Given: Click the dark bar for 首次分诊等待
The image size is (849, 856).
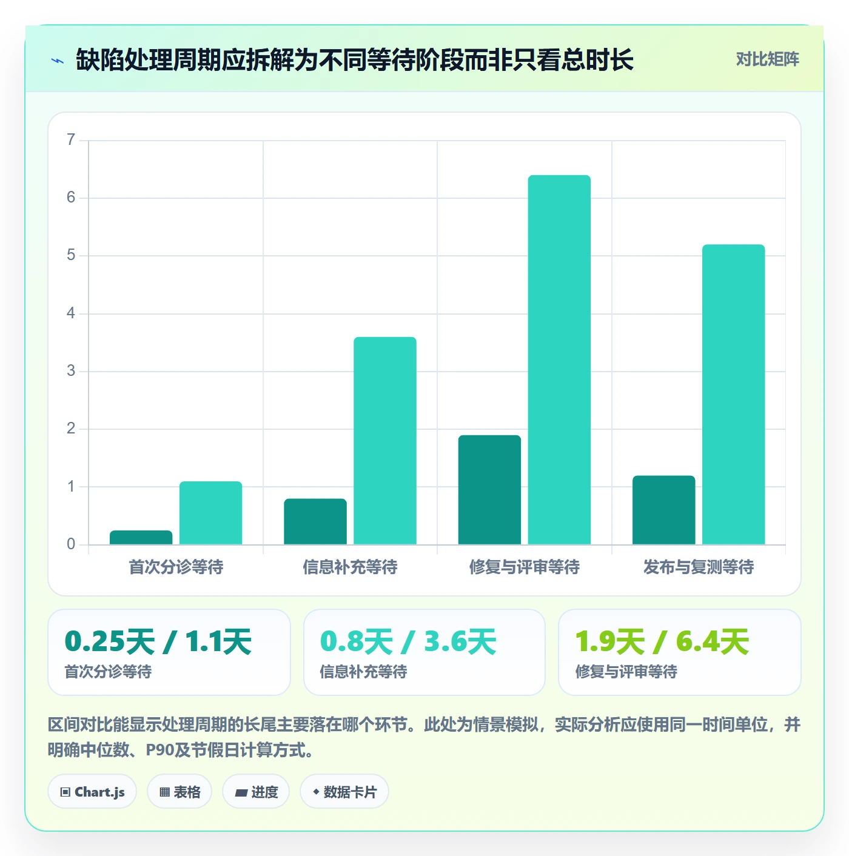Looking at the screenshot, I should (141, 537).
